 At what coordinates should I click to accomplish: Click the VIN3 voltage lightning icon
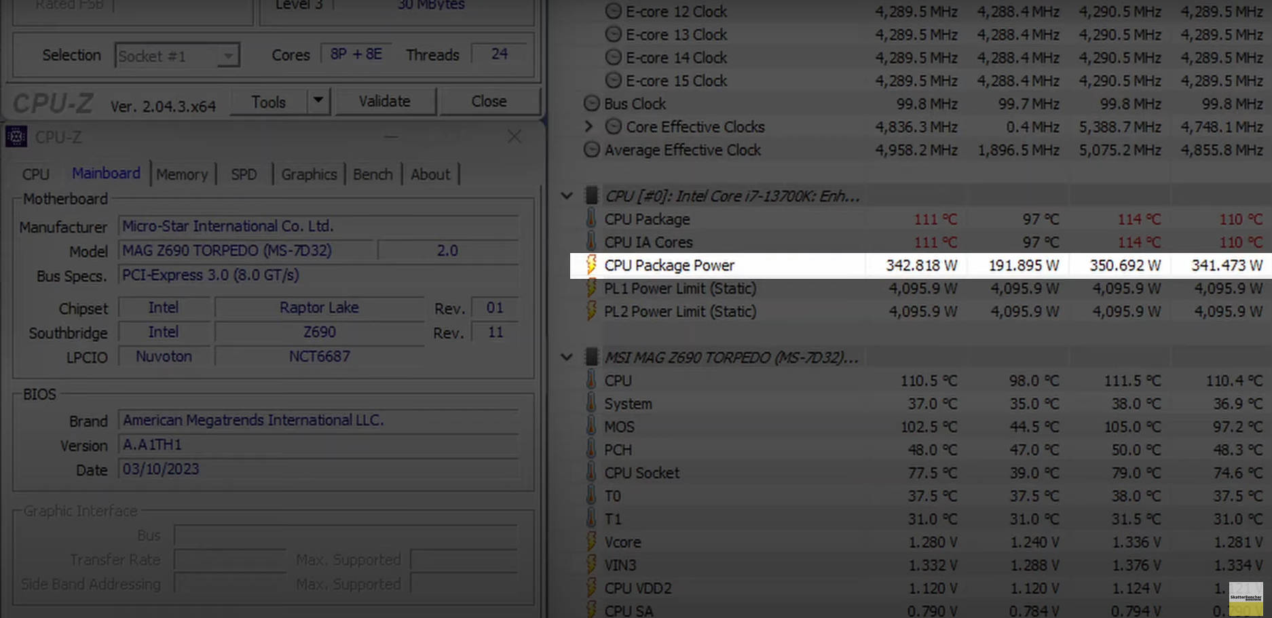pyautogui.click(x=591, y=565)
